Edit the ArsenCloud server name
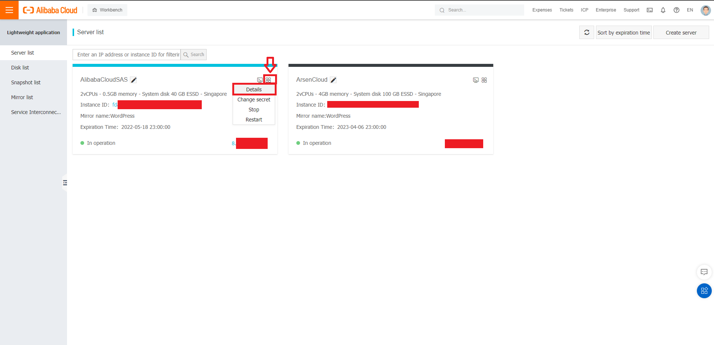This screenshot has height=345, width=714. tap(334, 80)
